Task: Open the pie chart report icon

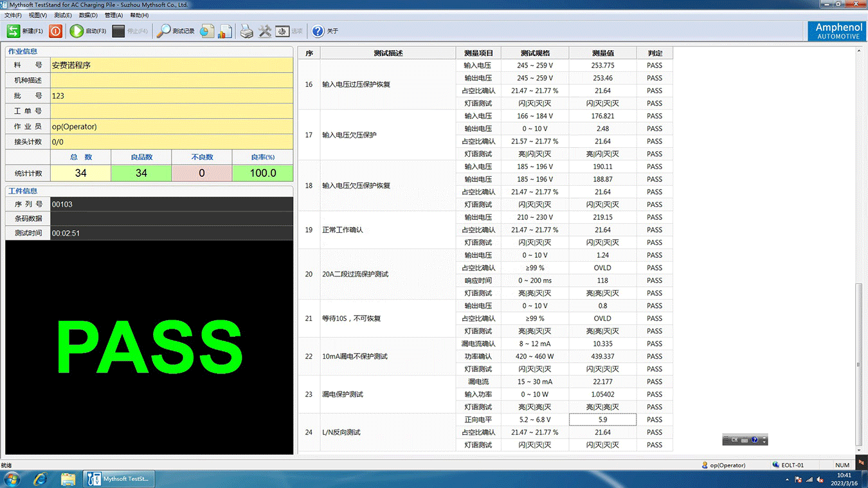Action: 207,31
